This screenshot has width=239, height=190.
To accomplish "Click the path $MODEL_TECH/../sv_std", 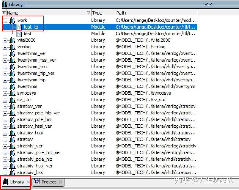I will (141, 100).
